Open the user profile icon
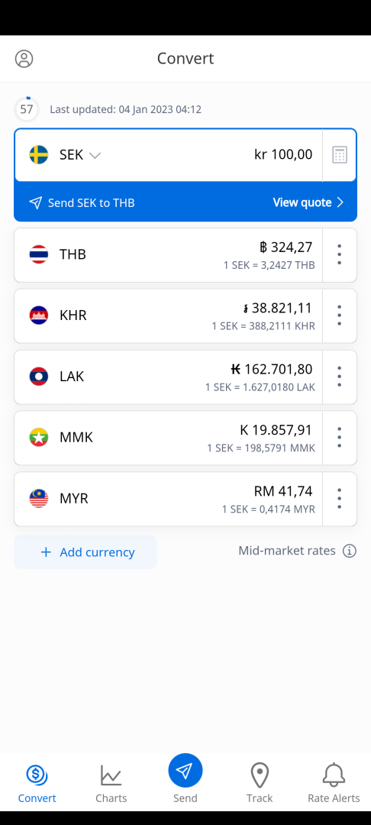This screenshot has width=371, height=825. click(24, 58)
